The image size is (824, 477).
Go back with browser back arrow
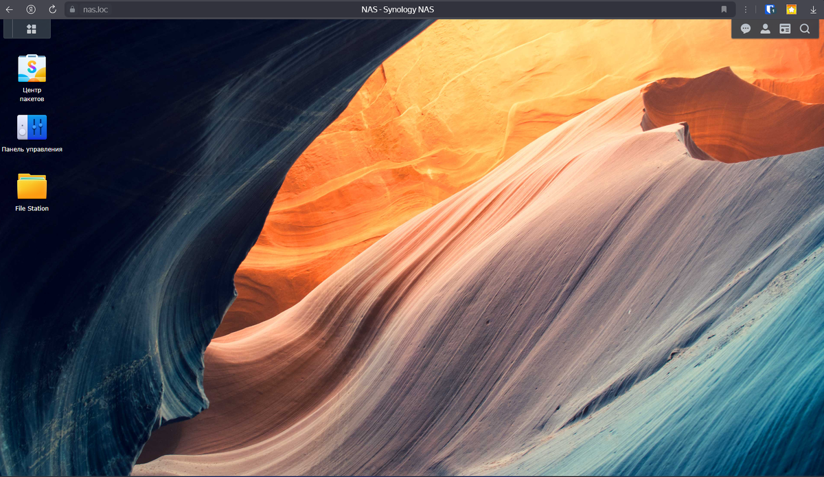pos(10,10)
